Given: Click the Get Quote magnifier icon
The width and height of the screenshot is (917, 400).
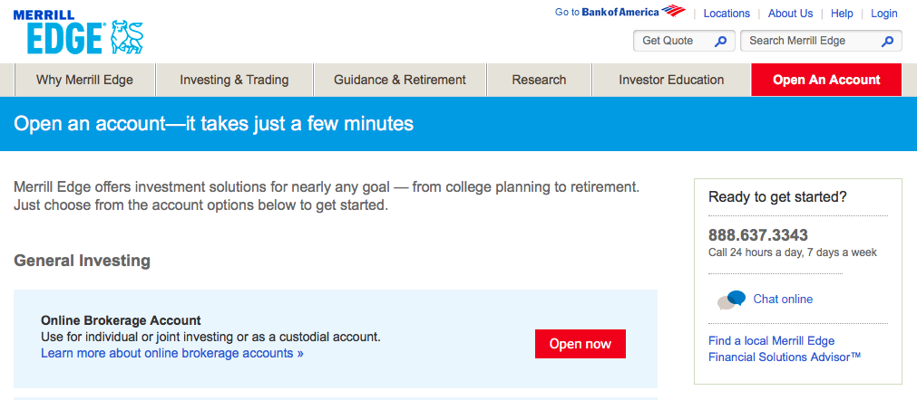Looking at the screenshot, I should tap(720, 42).
